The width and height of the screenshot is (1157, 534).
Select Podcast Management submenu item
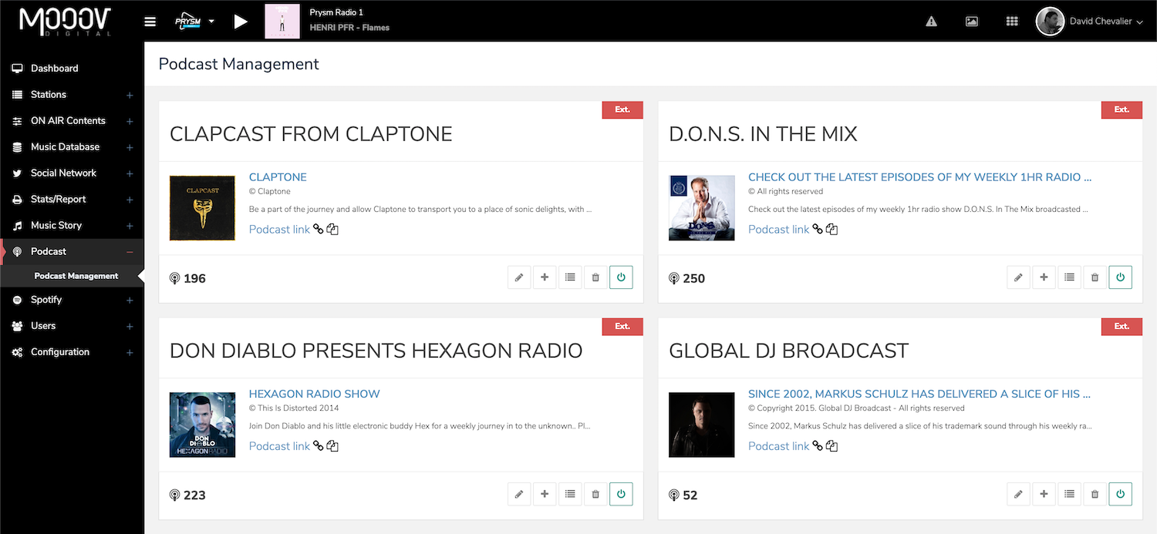[76, 276]
